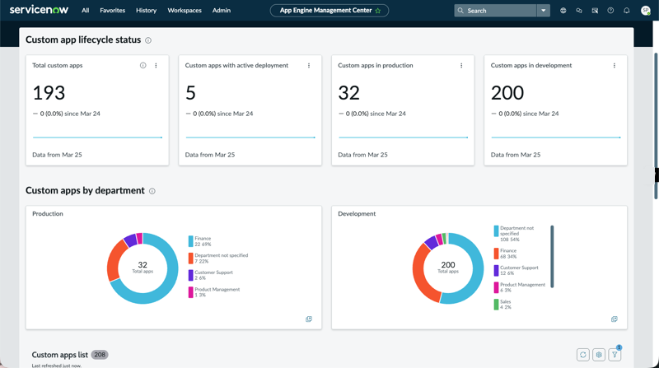The image size is (659, 368).
Task: Open Custom apps list settings gear
Action: (599, 355)
